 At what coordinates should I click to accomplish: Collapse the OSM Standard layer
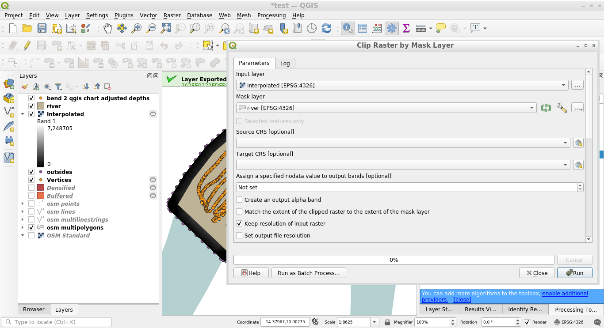[x=23, y=235]
